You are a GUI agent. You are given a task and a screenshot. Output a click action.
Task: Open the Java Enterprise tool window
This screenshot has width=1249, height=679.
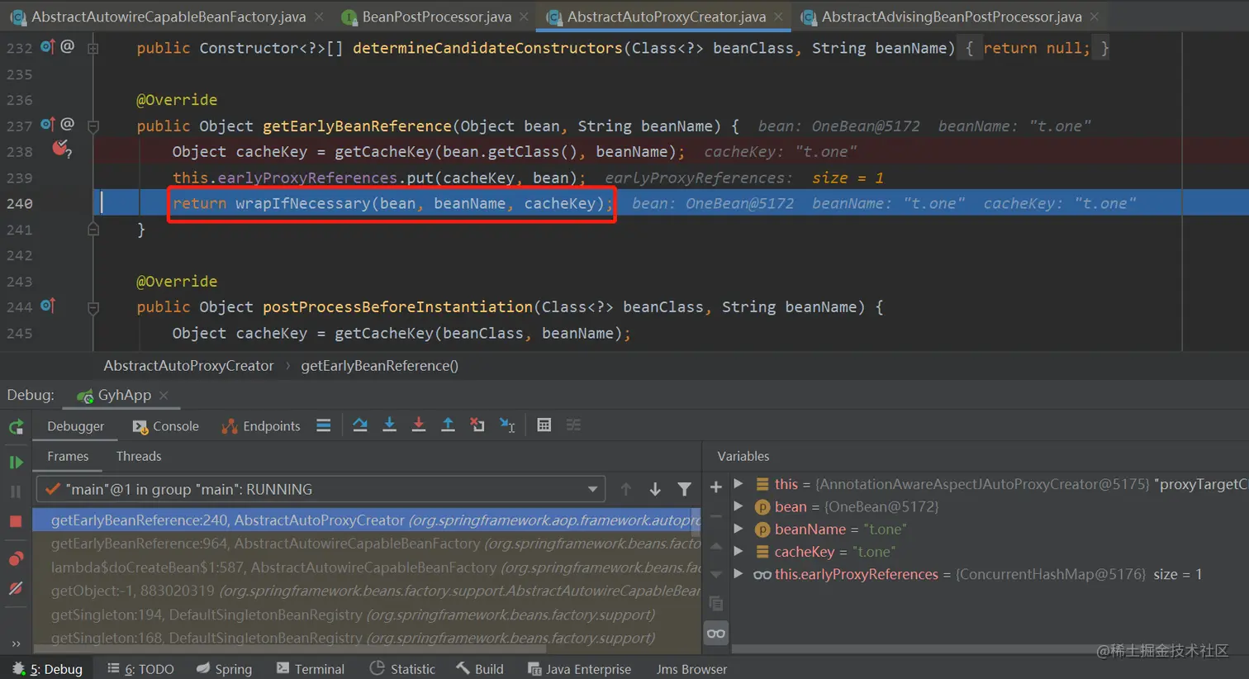coord(579,668)
